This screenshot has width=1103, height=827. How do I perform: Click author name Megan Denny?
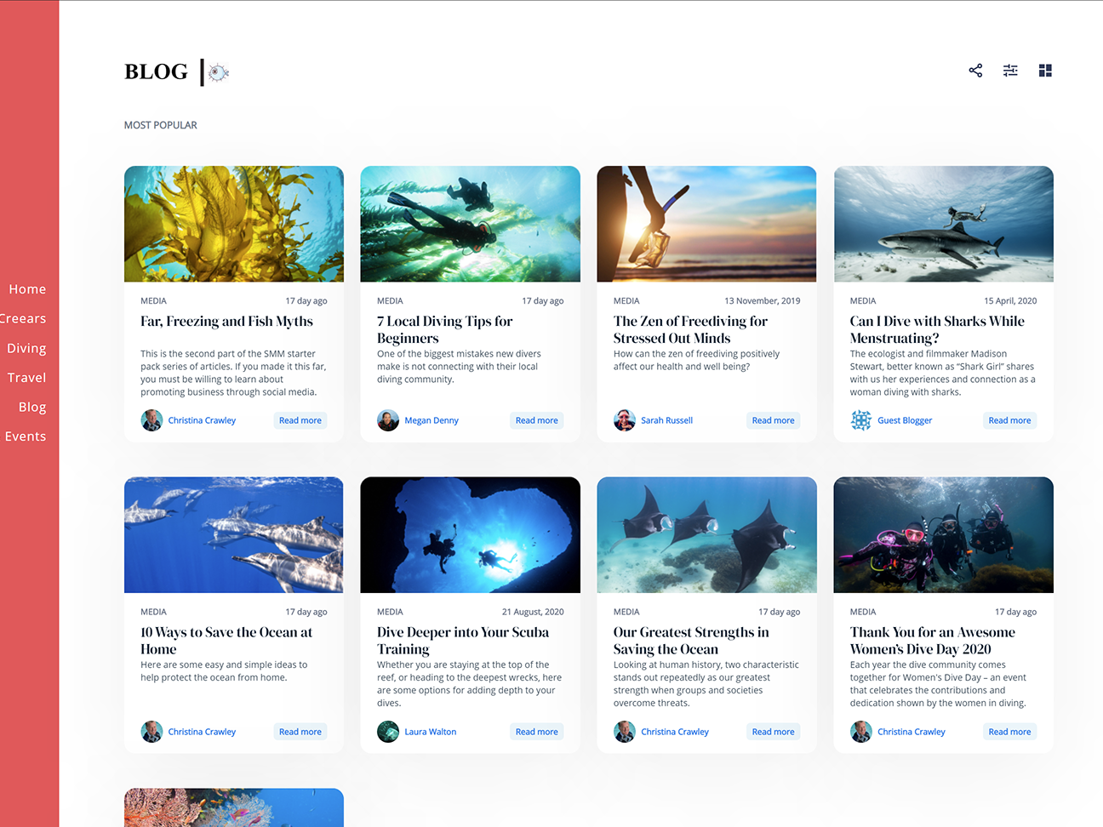pos(431,420)
